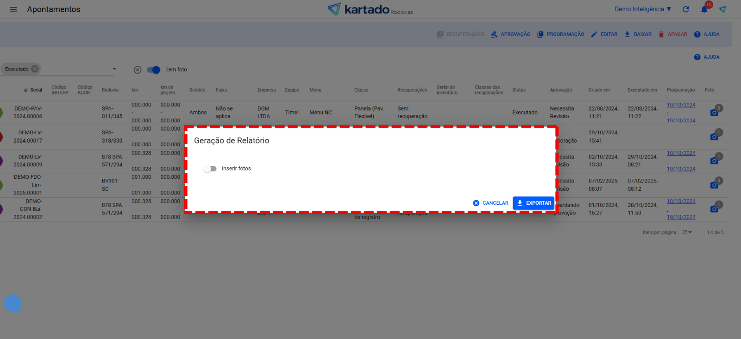
Task: Open the Programação toolbar item
Action: (x=560, y=34)
